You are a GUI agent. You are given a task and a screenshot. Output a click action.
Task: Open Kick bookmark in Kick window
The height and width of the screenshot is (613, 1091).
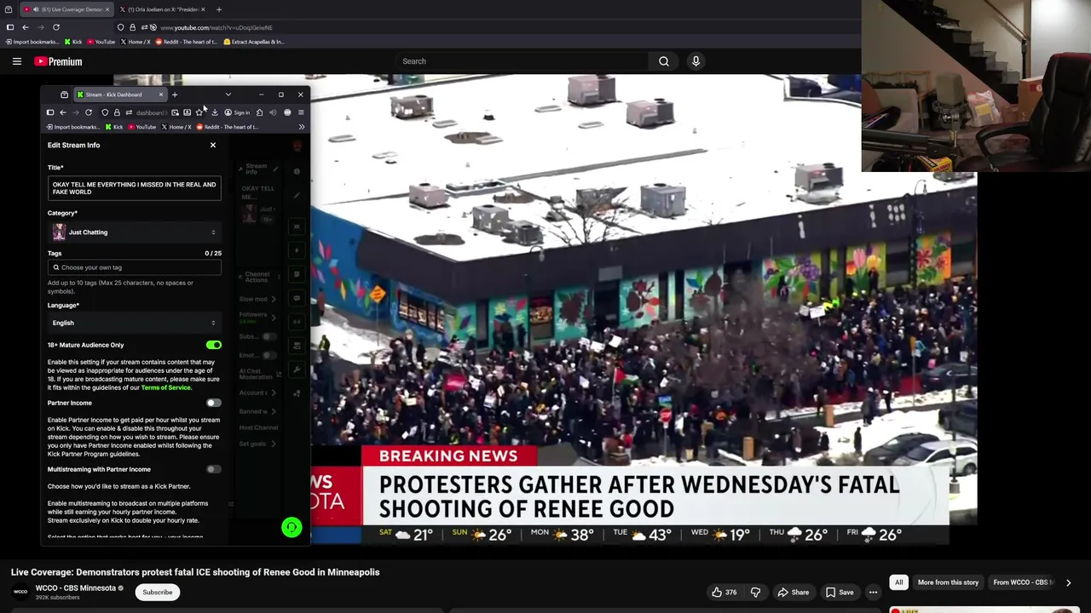(114, 127)
